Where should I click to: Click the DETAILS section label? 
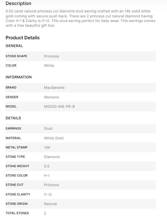tap(13, 118)
